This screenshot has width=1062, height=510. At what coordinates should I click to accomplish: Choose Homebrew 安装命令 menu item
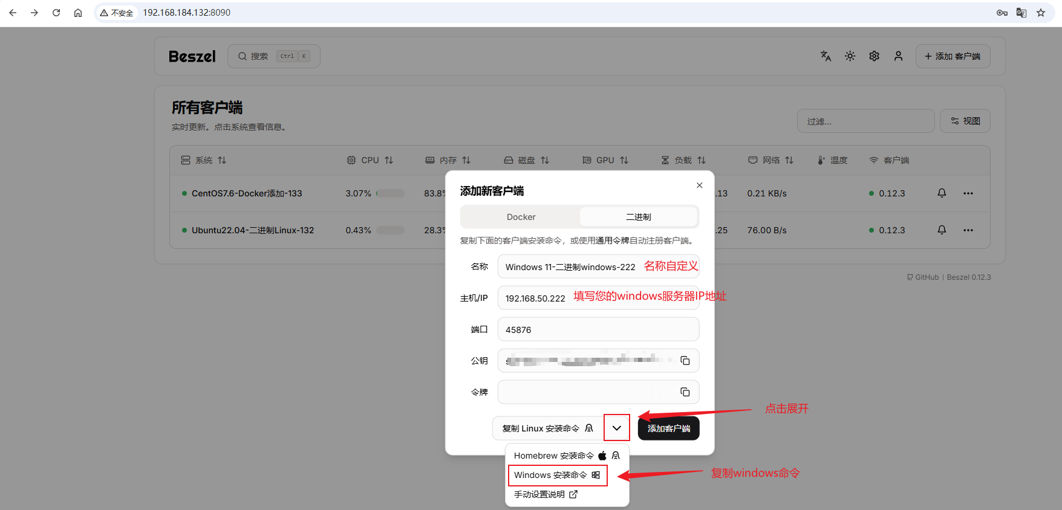click(567, 456)
